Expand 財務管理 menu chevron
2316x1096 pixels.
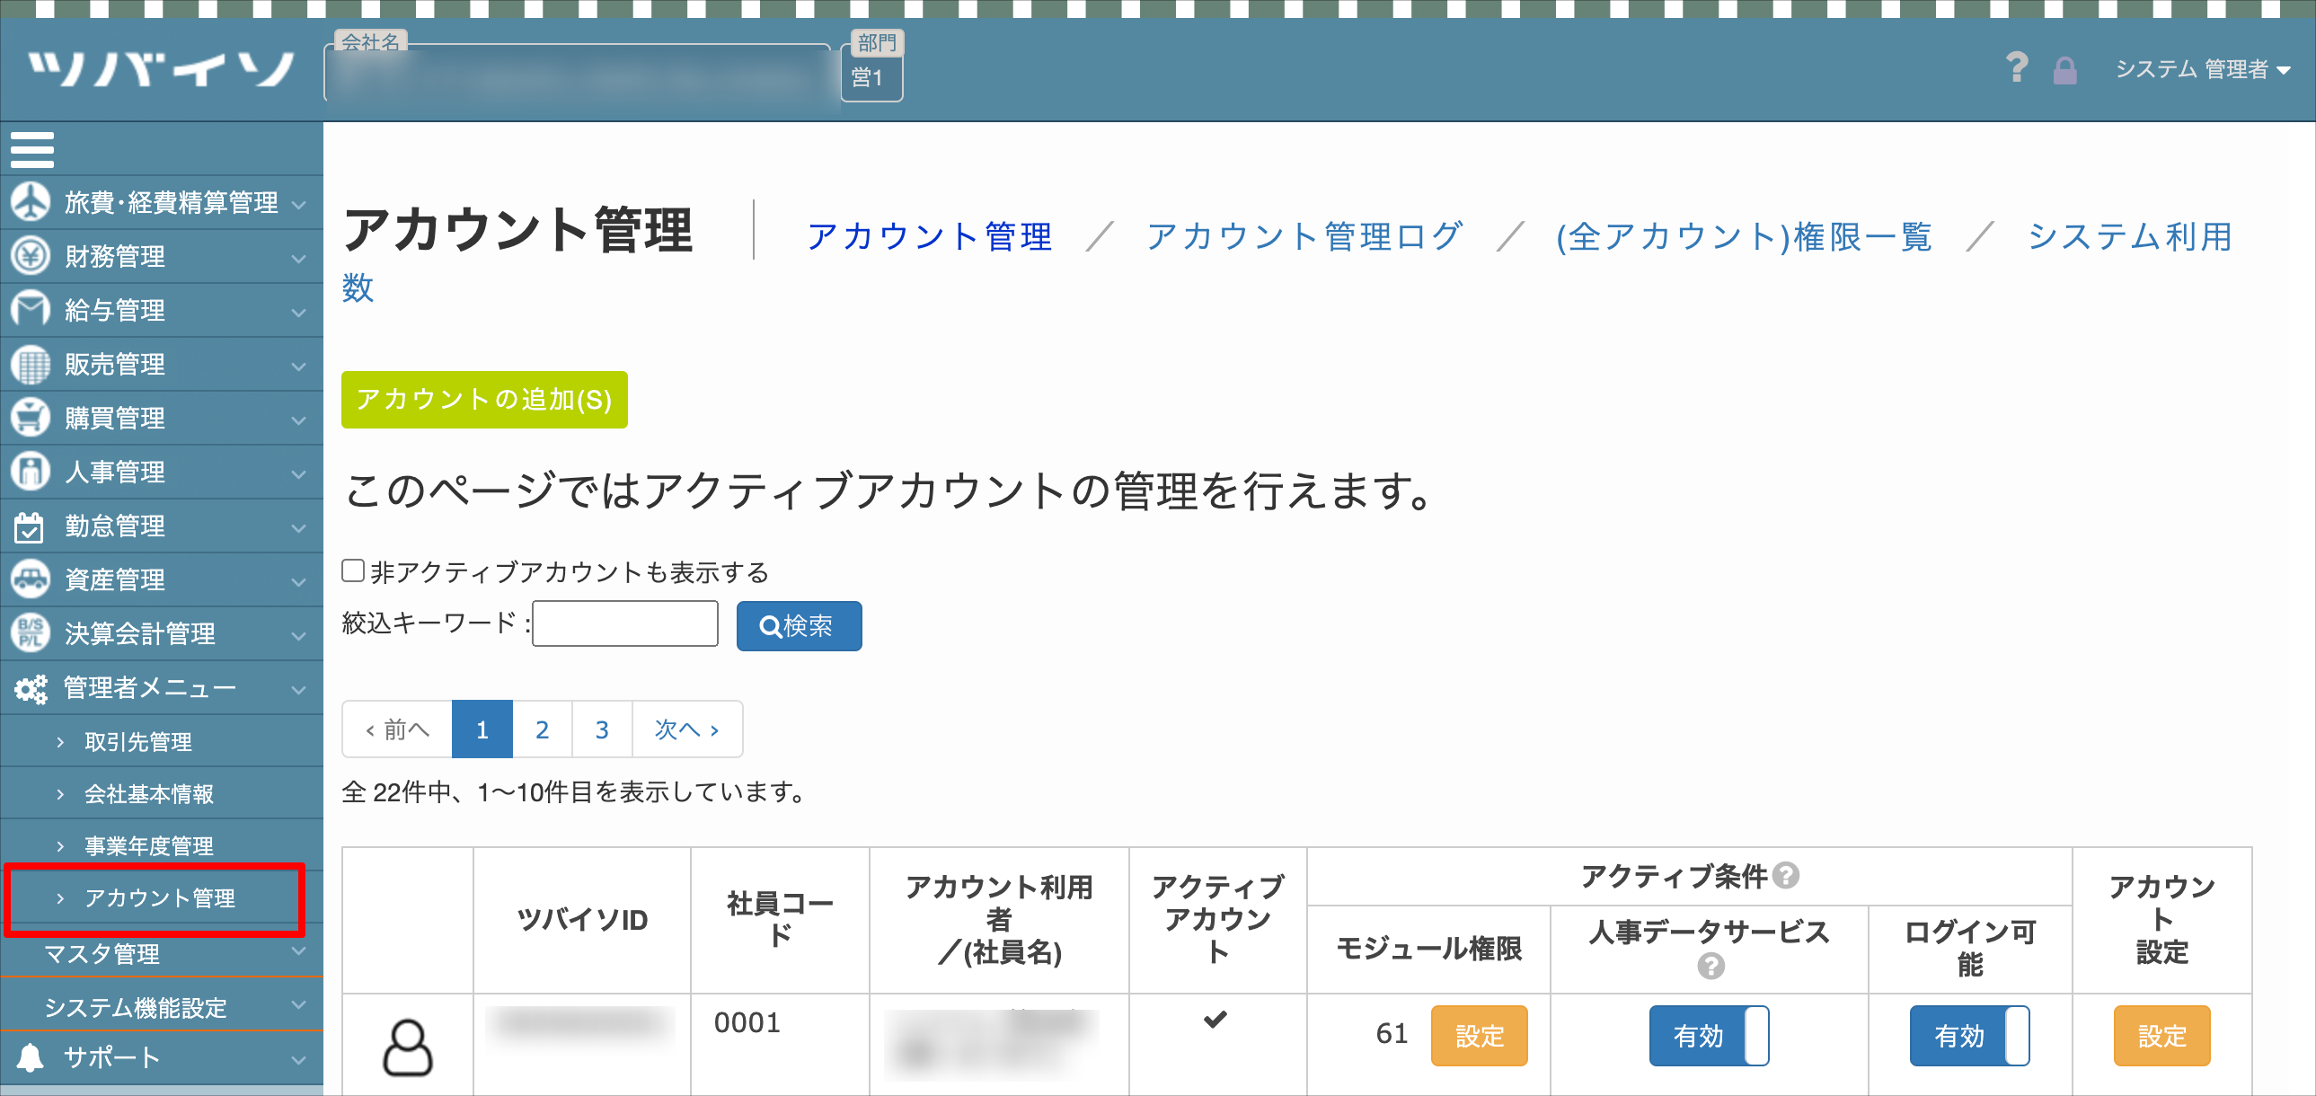[x=299, y=259]
